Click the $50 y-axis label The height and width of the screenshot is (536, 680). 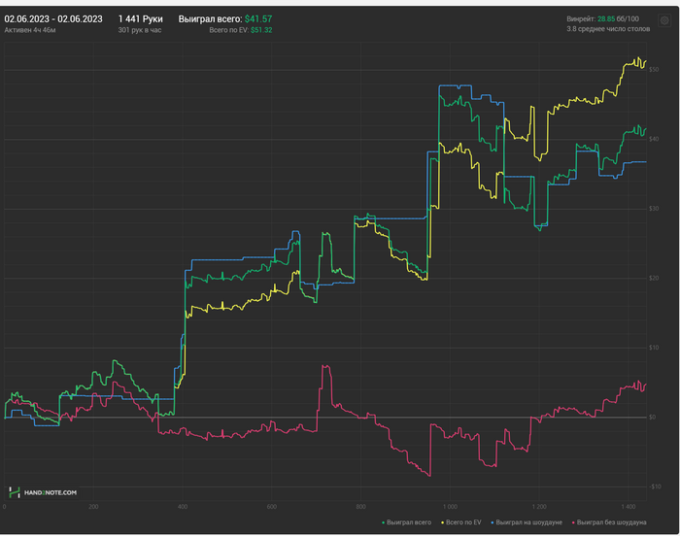(654, 69)
